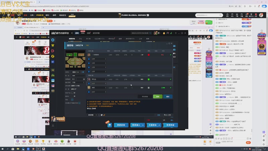
Task: Open the blue grid home icon in KK sidebar
Action: pos(53,40)
